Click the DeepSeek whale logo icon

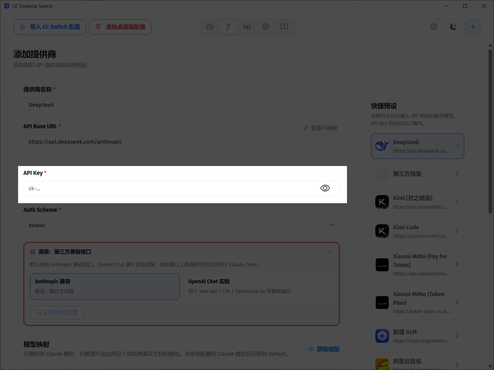click(382, 146)
